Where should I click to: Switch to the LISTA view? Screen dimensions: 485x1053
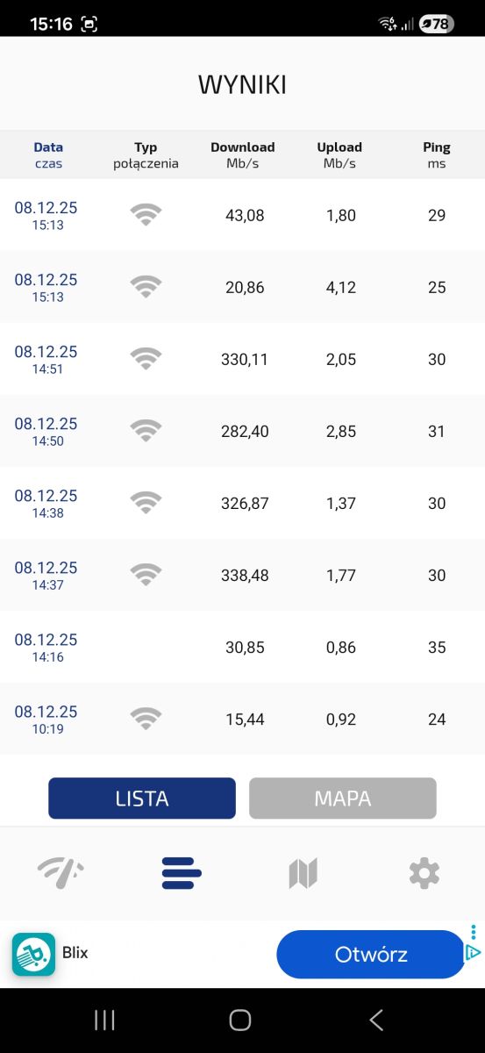(x=142, y=799)
